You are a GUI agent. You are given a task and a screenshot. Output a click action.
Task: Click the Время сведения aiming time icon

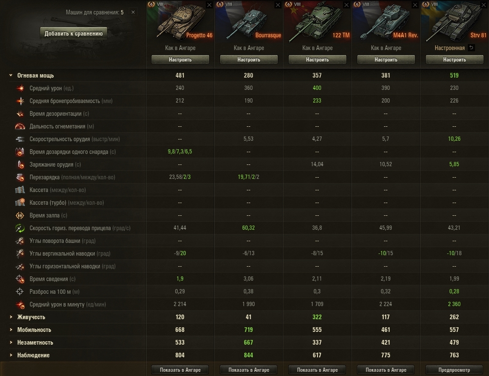20,279
